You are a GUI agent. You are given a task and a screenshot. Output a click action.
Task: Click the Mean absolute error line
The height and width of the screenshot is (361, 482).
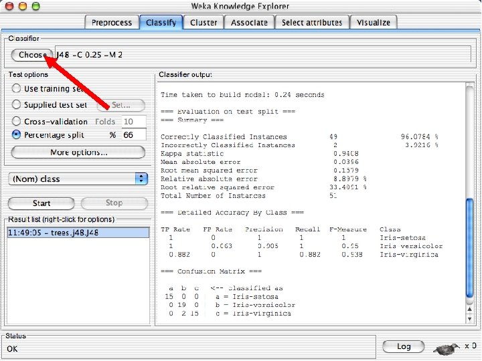pyautogui.click(x=260, y=162)
